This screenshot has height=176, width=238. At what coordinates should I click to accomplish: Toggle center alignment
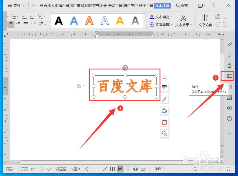(11, 24)
